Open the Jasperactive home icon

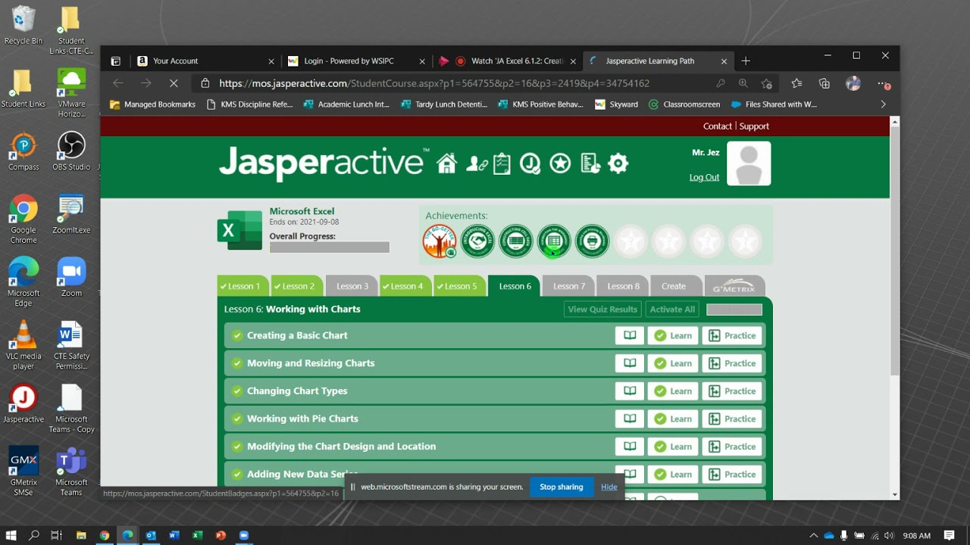pyautogui.click(x=447, y=163)
